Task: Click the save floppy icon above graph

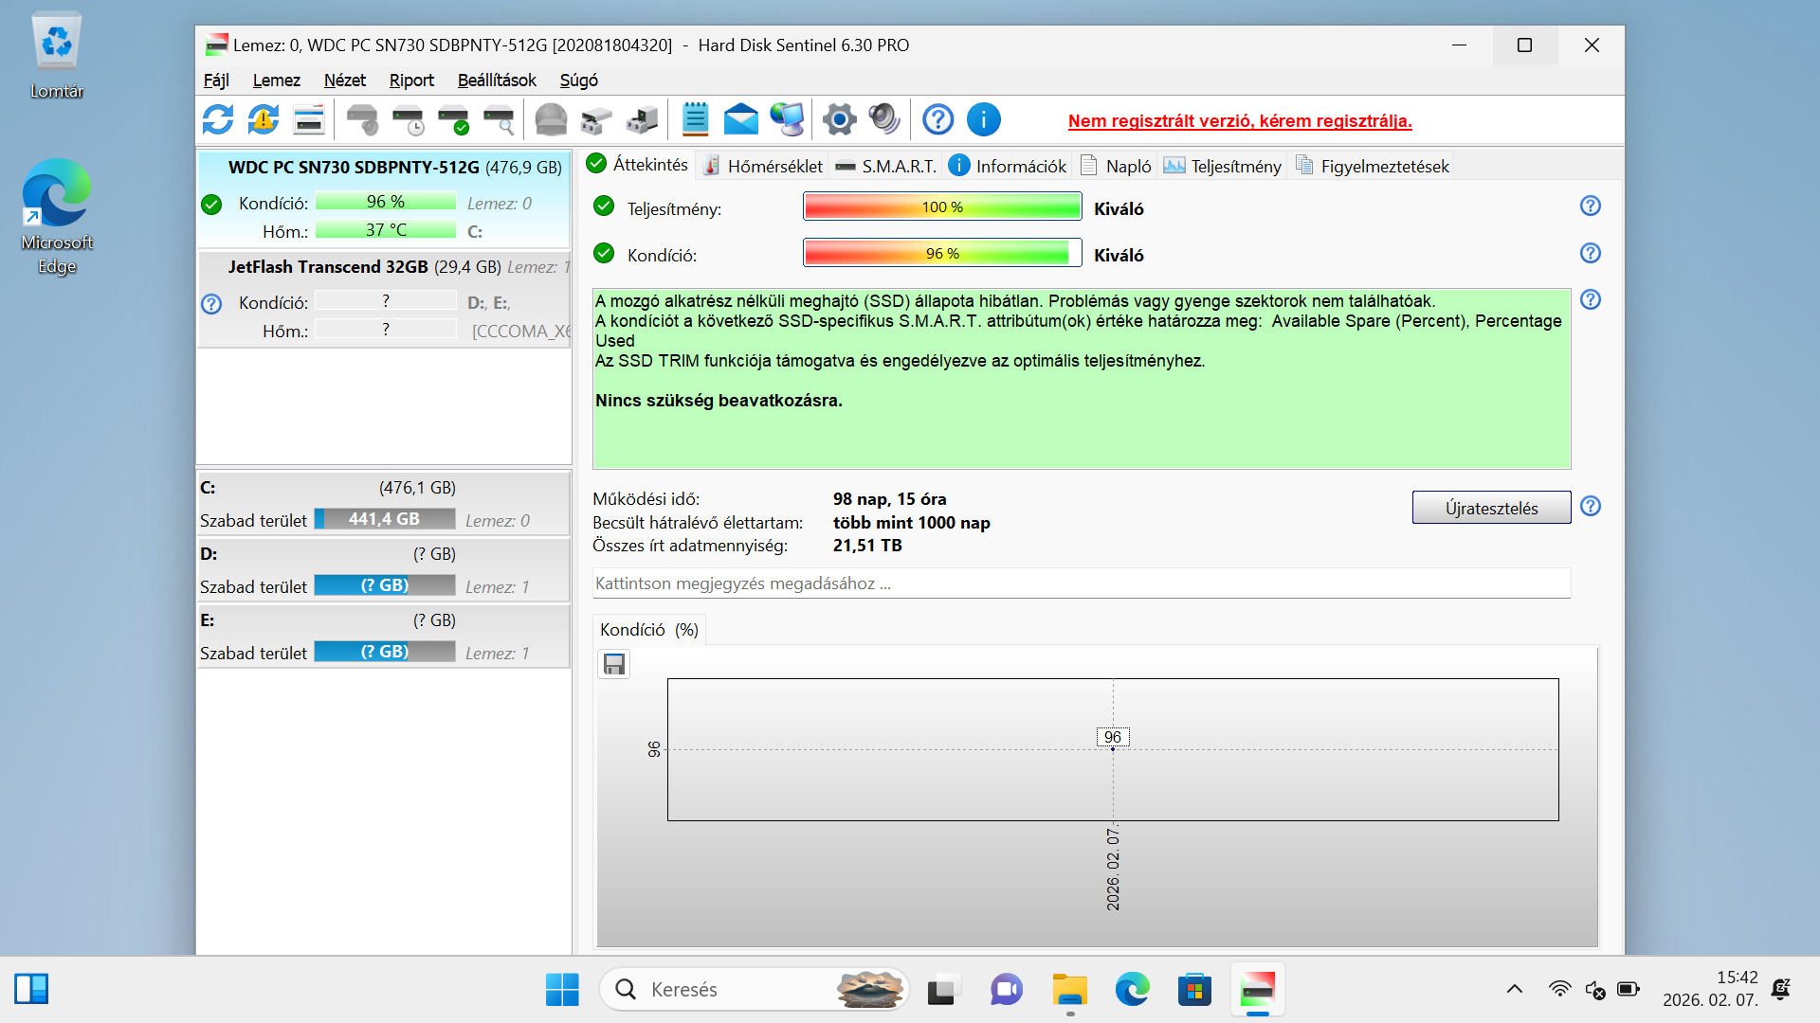Action: [x=614, y=664]
